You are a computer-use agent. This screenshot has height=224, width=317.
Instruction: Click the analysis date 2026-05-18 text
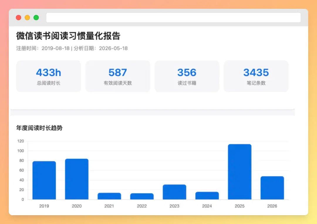pos(113,48)
